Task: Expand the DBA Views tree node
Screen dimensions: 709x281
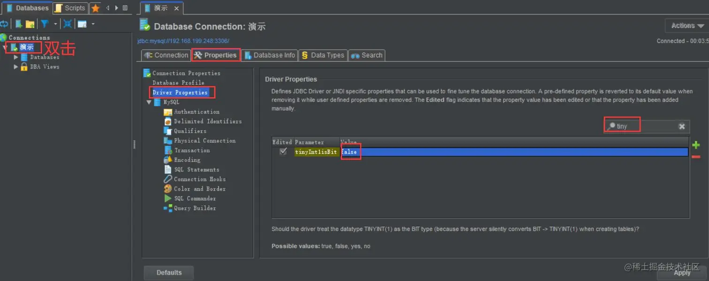Action: [16, 66]
